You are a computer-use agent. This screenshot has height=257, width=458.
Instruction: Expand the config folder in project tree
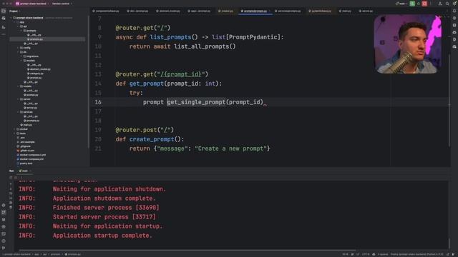18,48
